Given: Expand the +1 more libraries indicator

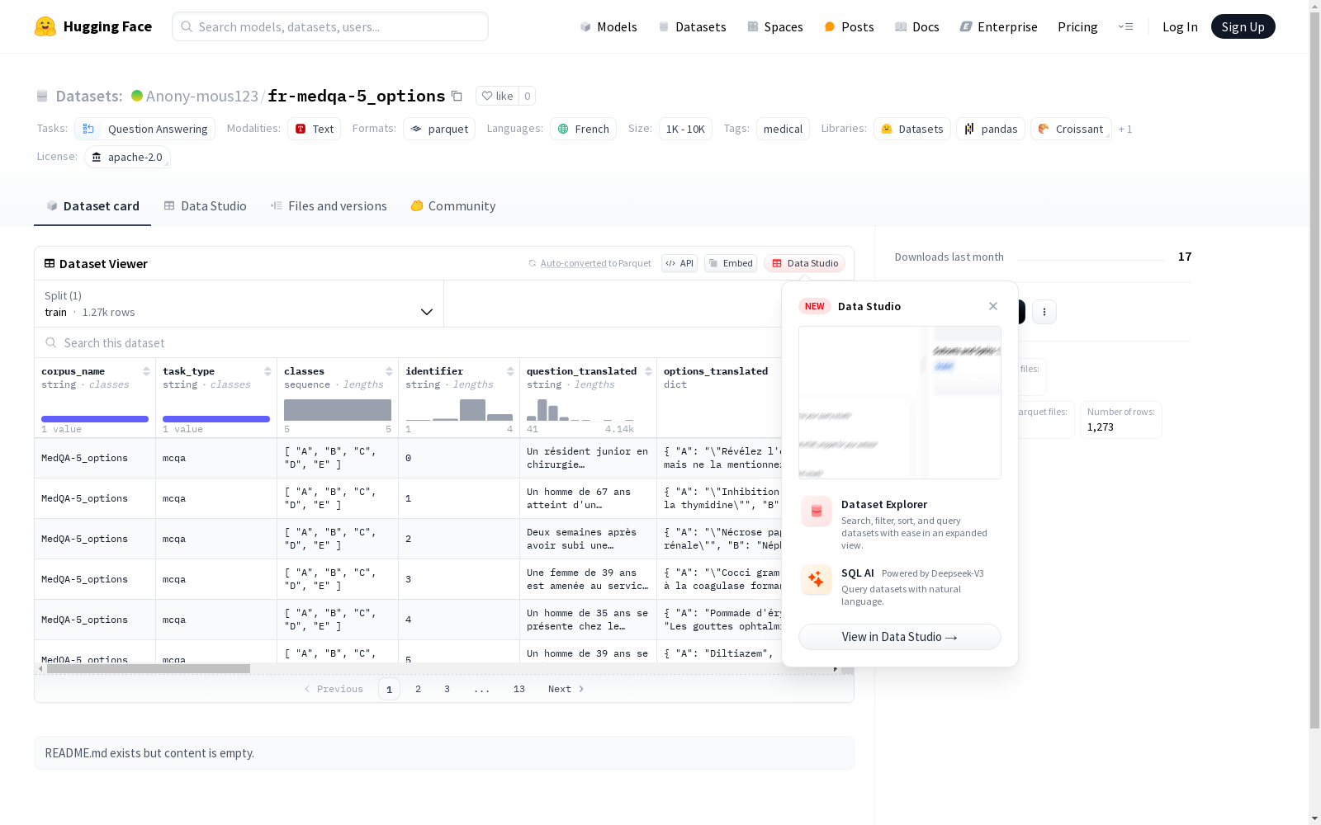Looking at the screenshot, I should [x=1125, y=129].
